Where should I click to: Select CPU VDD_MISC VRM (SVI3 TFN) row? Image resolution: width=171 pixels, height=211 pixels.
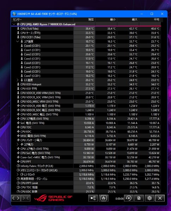click(x=86, y=102)
